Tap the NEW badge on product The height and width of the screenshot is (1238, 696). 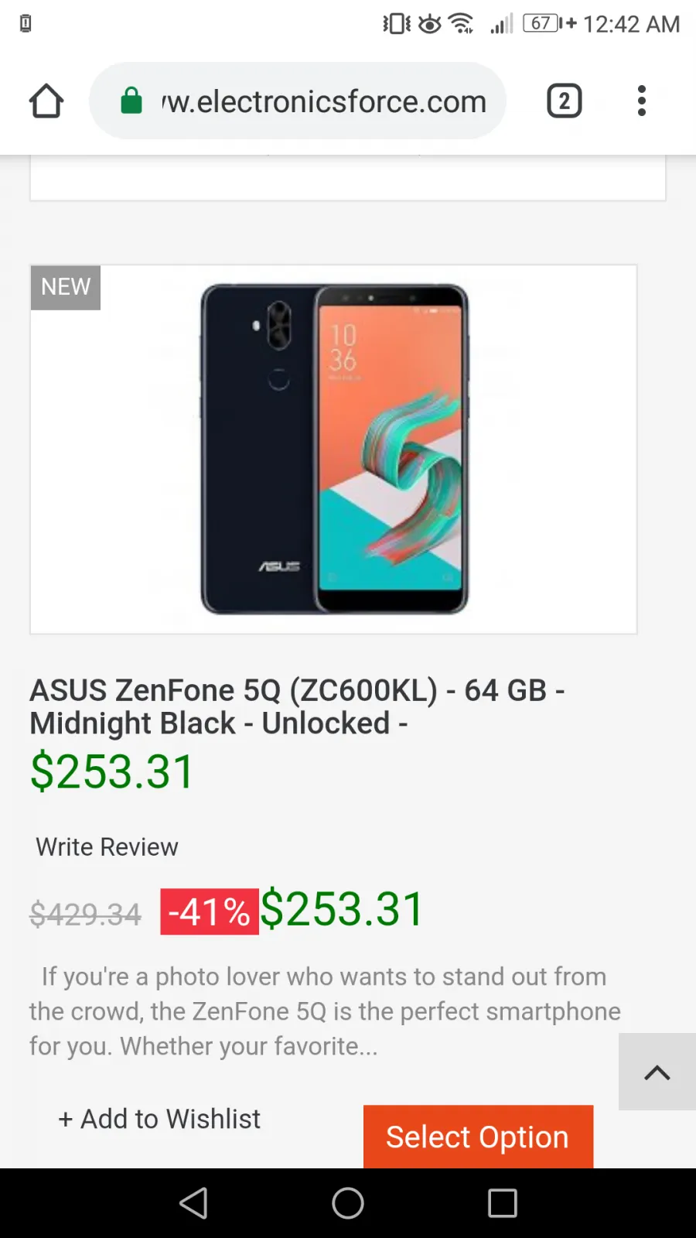point(66,287)
